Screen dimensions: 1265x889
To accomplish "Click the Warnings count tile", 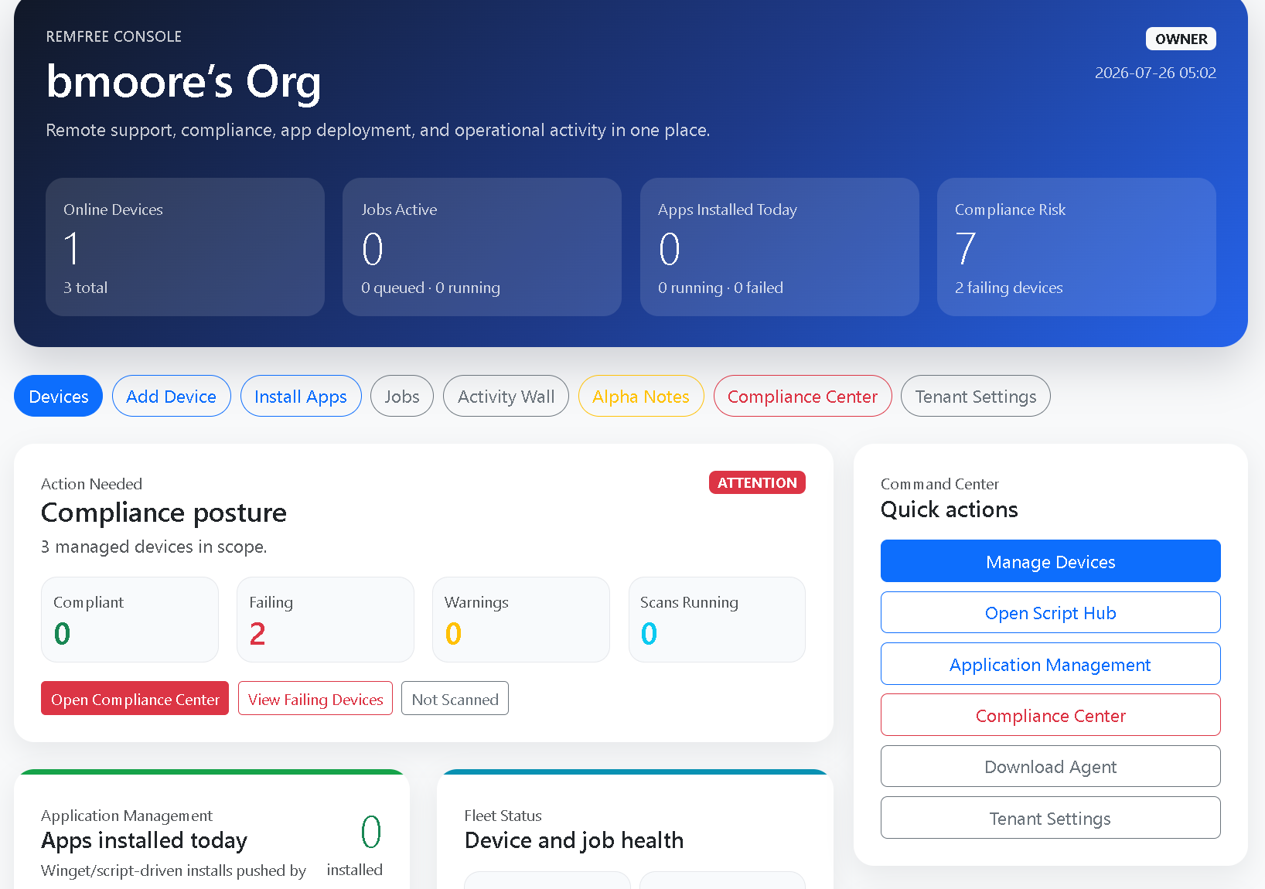I will tap(521, 619).
